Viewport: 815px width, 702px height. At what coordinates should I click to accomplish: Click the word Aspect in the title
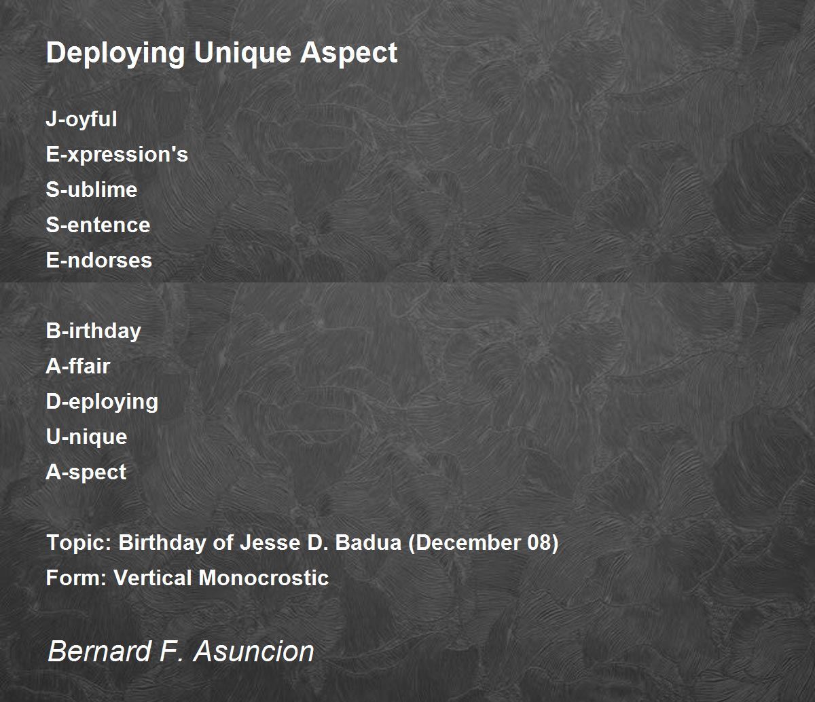tap(349, 53)
